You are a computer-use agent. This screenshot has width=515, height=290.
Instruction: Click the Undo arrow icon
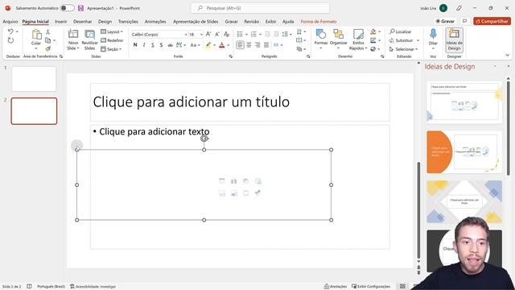[10, 31]
